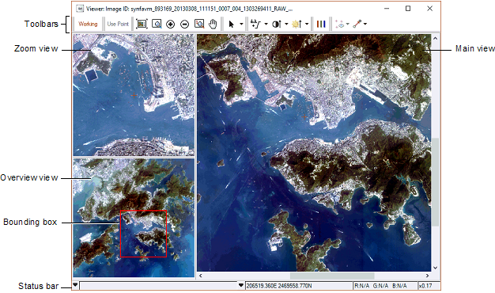The height and width of the screenshot is (293, 495).
Task: Click the zoom in plus icon
Action: click(x=171, y=24)
